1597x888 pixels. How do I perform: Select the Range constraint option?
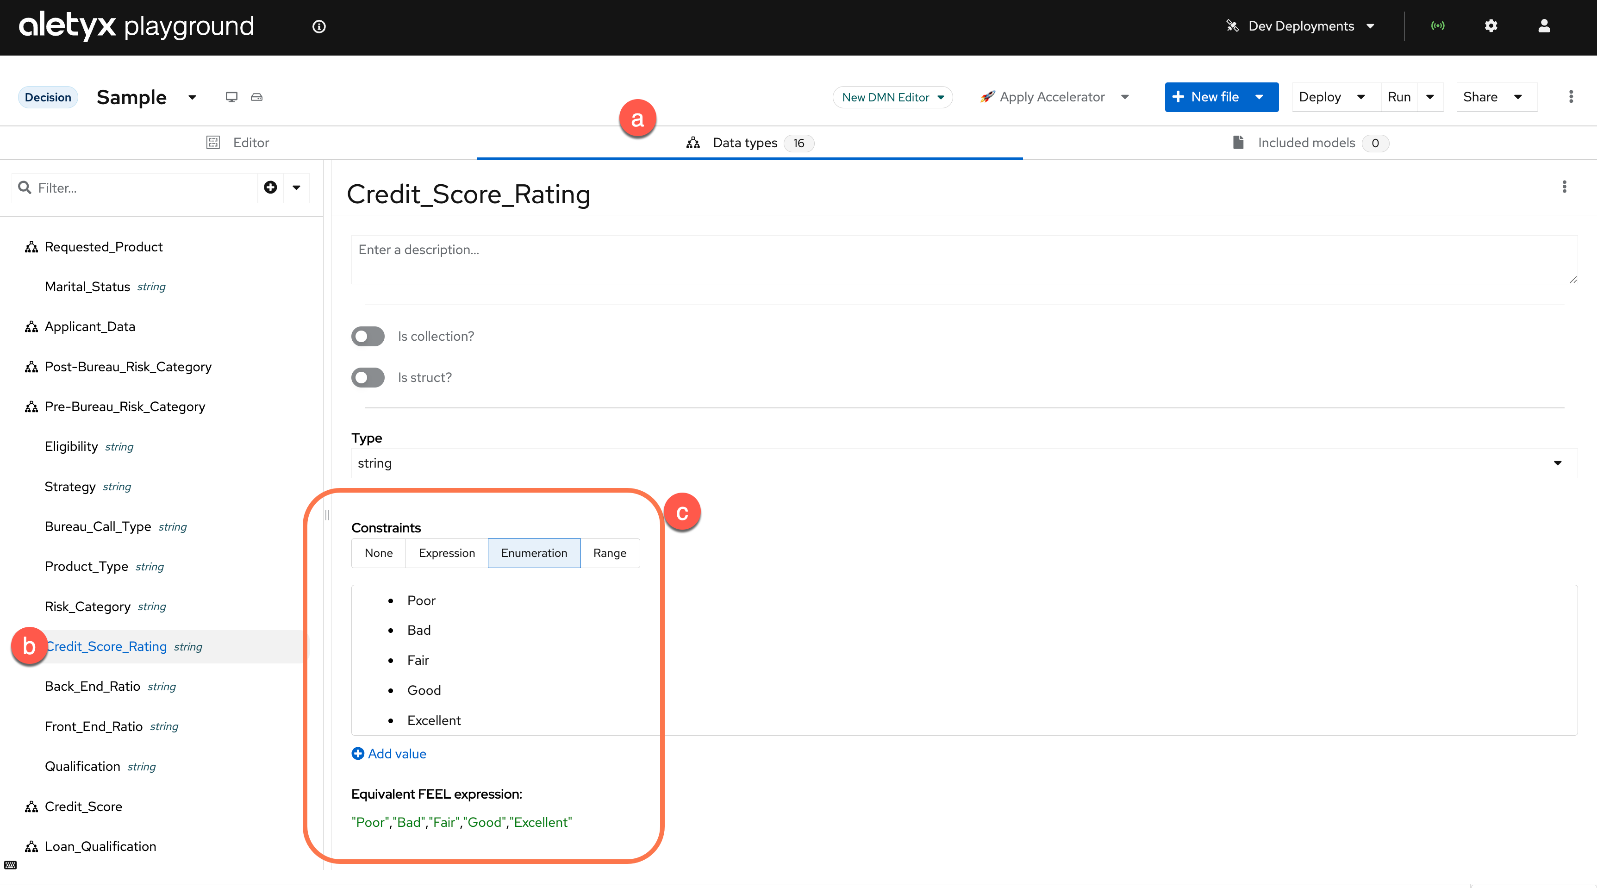tap(610, 553)
